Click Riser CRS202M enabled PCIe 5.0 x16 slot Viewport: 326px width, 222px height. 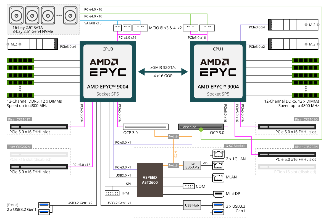click(x=39, y=167)
